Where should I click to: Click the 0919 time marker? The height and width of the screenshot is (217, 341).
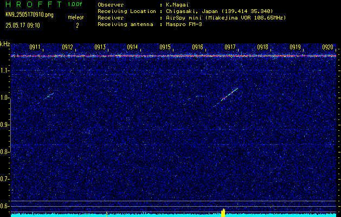tap(295, 47)
